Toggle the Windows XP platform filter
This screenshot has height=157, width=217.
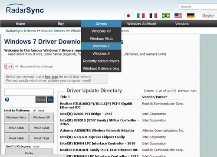[x=42, y=118]
